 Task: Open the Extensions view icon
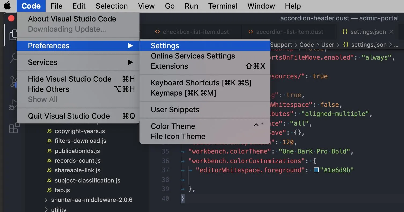(x=14, y=128)
